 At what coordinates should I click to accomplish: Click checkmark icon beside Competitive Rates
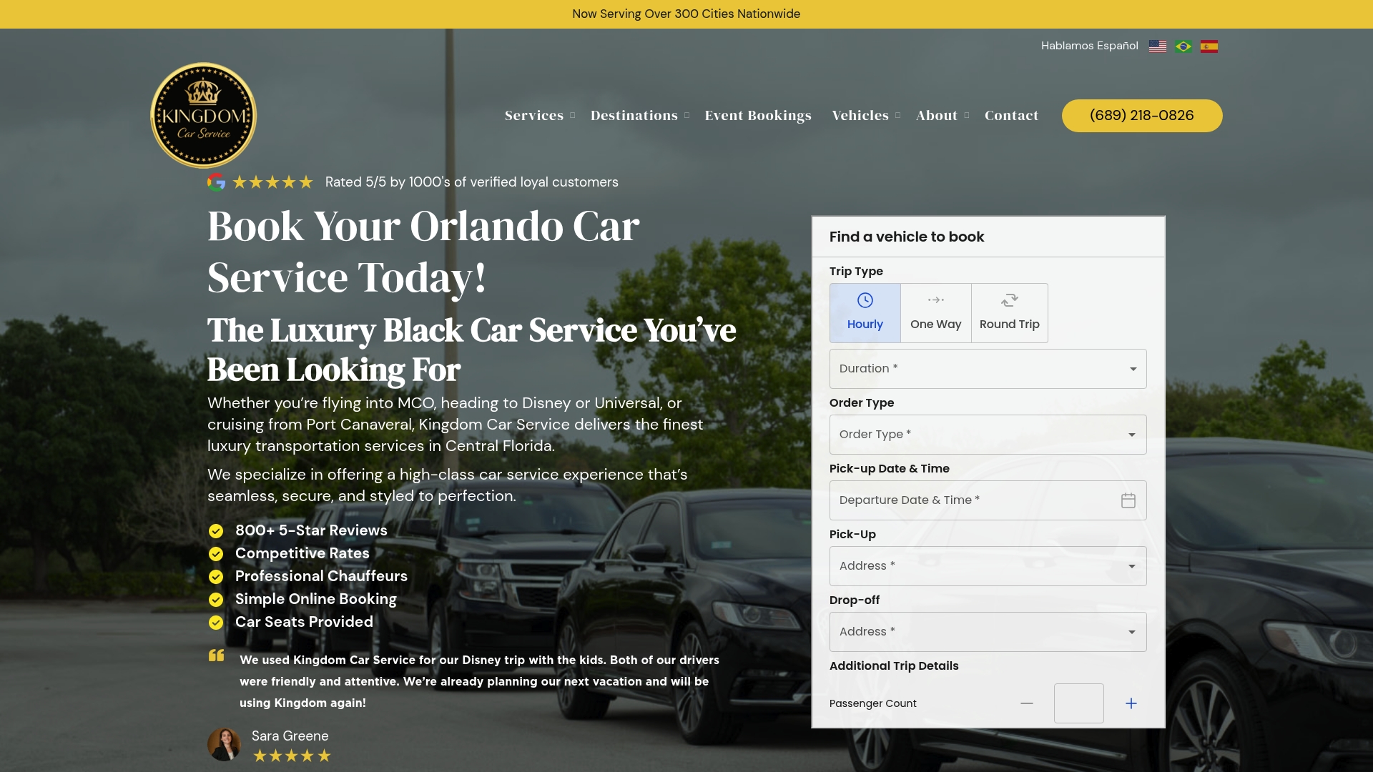pos(216,554)
